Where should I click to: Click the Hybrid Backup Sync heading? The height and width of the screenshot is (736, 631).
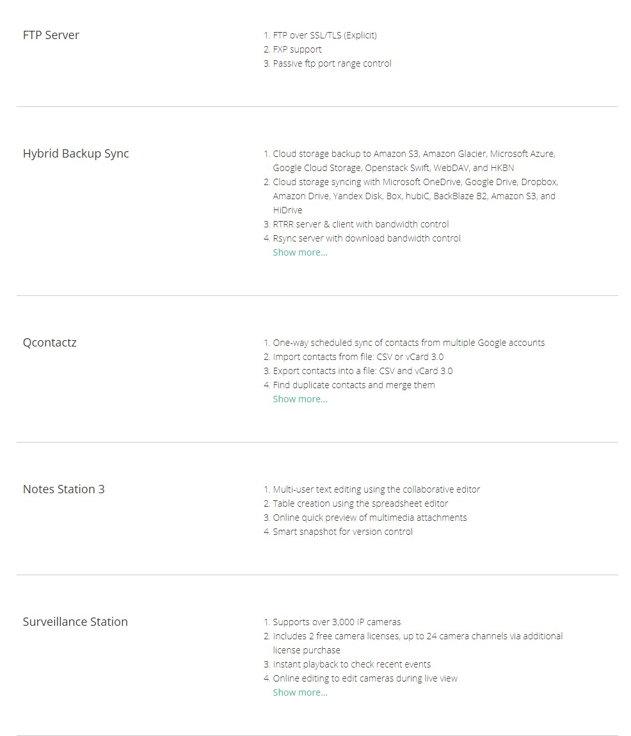(76, 154)
